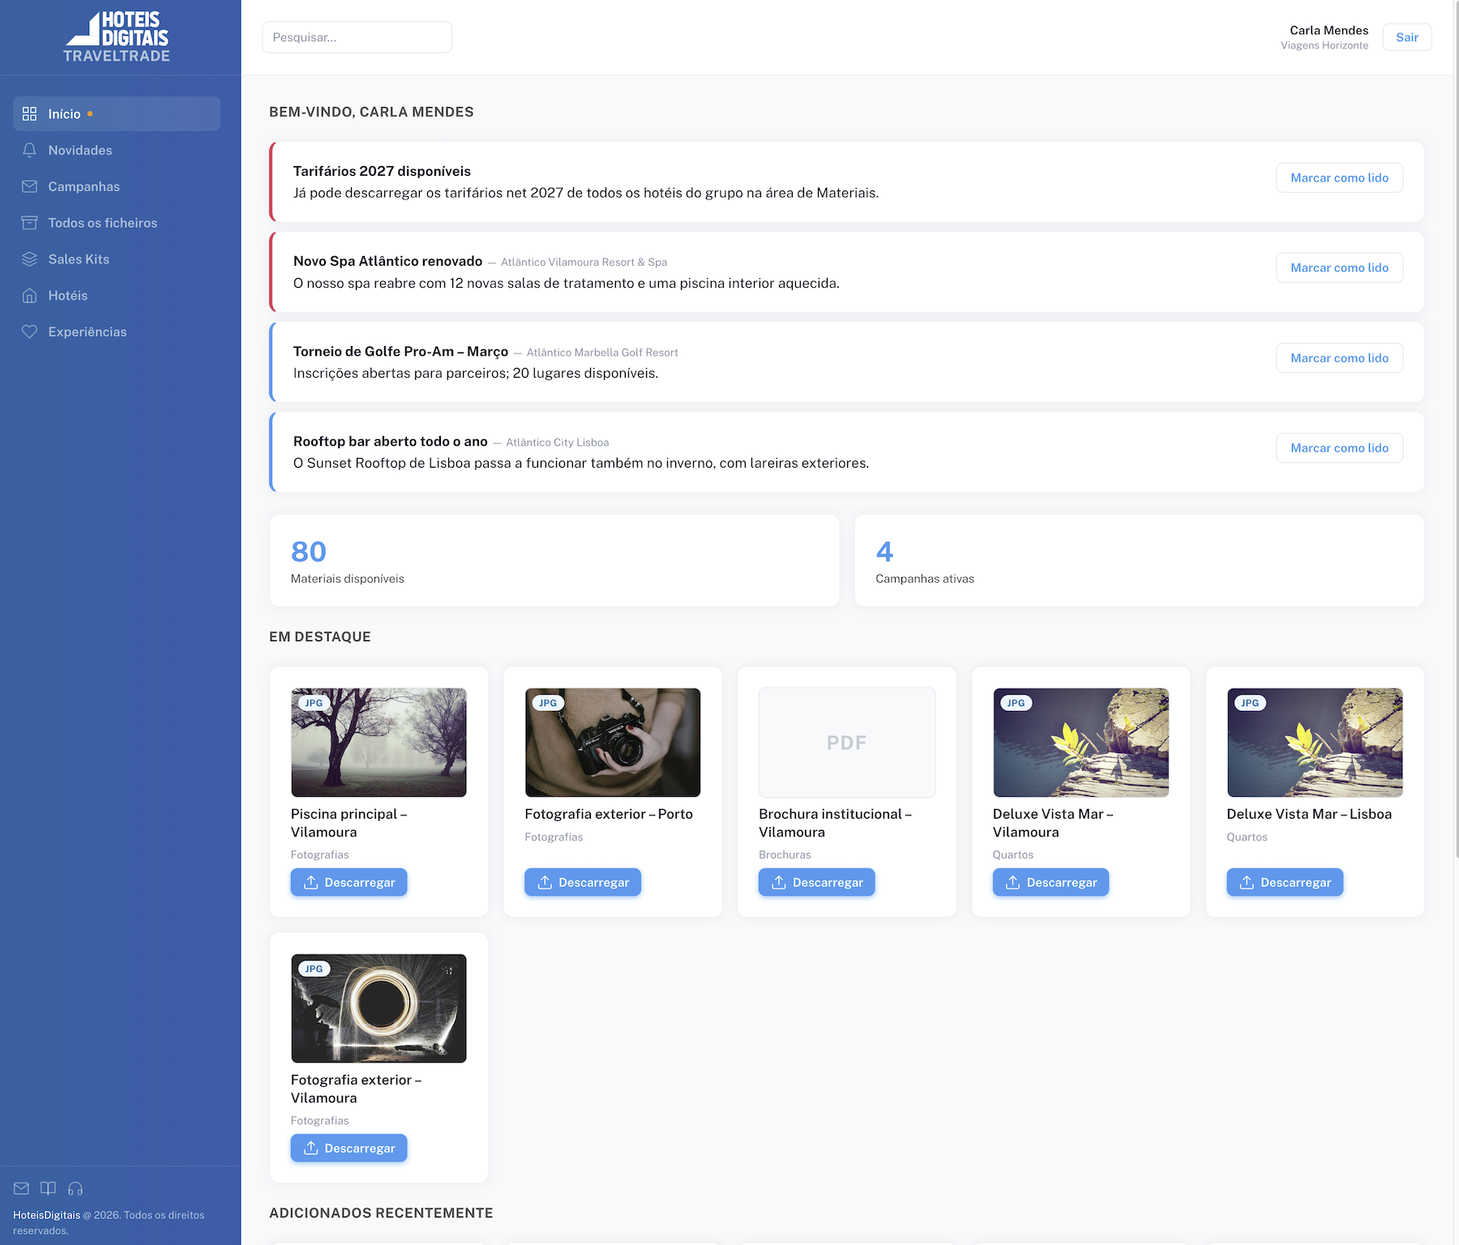Click the archive box icon beside Todos os ficheiros
Image resolution: width=1459 pixels, height=1245 pixels.
[29, 223]
